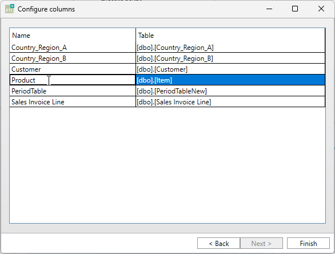This screenshot has width=335, height=254.
Task: Click the highlighted [dbo].[Item] cell
Action: tap(230, 80)
